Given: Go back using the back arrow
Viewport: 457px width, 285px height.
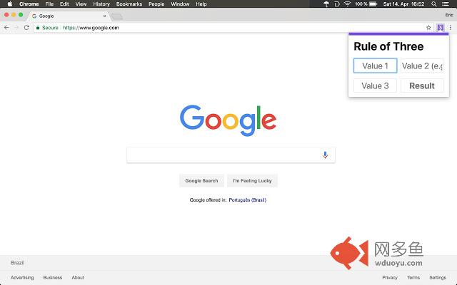Looking at the screenshot, I should (6, 28).
